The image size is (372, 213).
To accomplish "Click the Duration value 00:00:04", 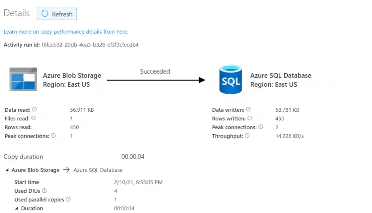I will [x=124, y=208].
